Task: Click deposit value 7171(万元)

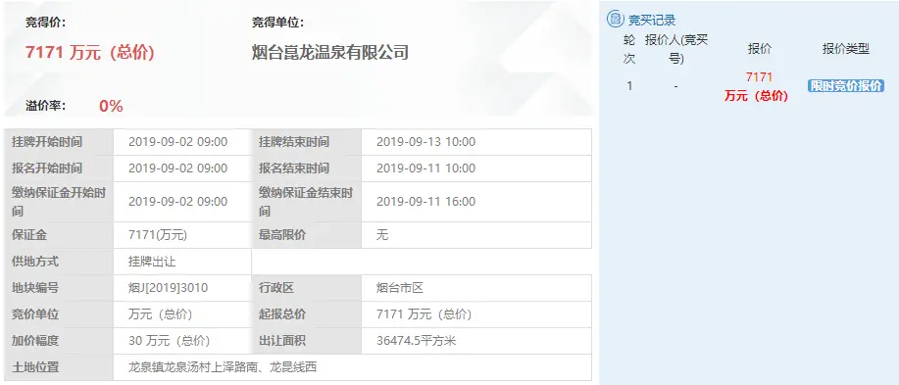Action: 158,235
